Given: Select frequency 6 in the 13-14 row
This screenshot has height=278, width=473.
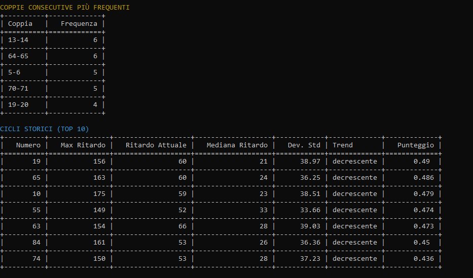Looking at the screenshot, I should coord(95,40).
